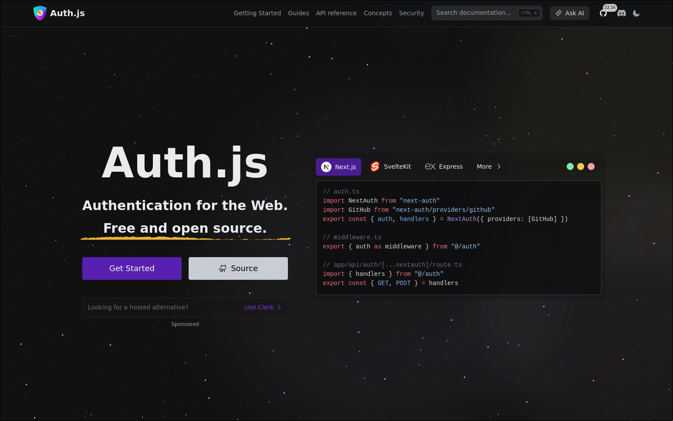Select the Next.js framework icon
The height and width of the screenshot is (421, 673).
326,167
